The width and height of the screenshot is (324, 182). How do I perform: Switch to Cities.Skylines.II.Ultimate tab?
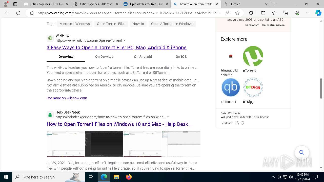pos(96,4)
